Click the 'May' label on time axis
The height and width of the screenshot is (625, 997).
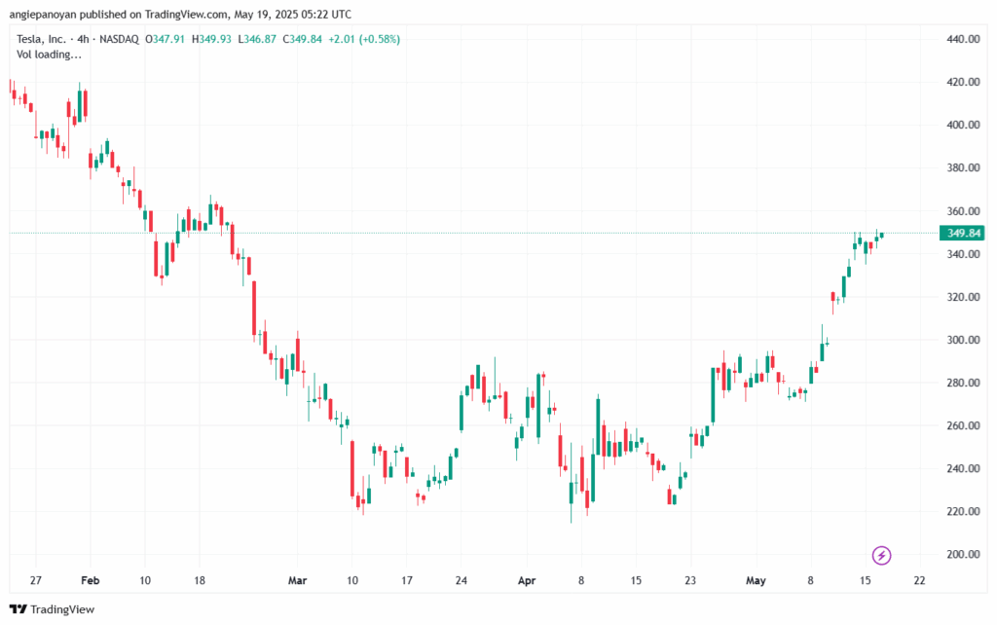point(756,580)
